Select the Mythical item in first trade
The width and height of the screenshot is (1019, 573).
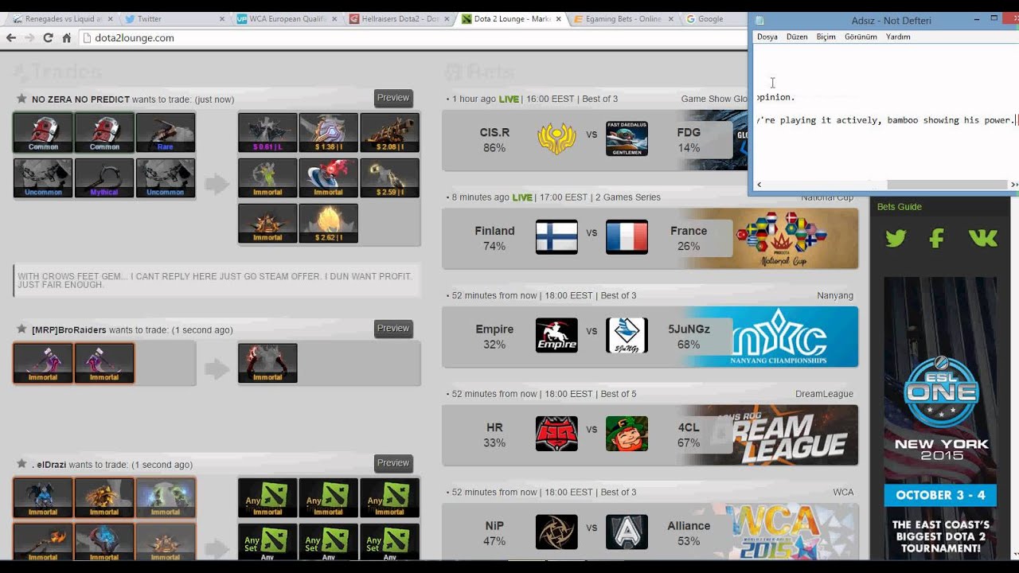[x=104, y=178]
